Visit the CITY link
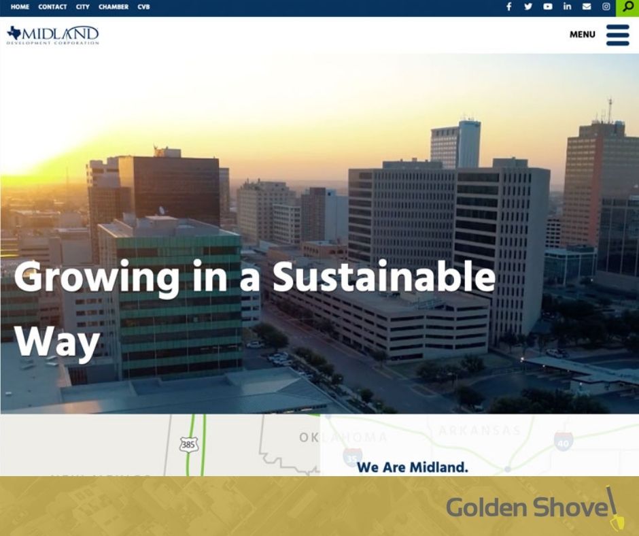639x536 pixels. pyautogui.click(x=82, y=7)
